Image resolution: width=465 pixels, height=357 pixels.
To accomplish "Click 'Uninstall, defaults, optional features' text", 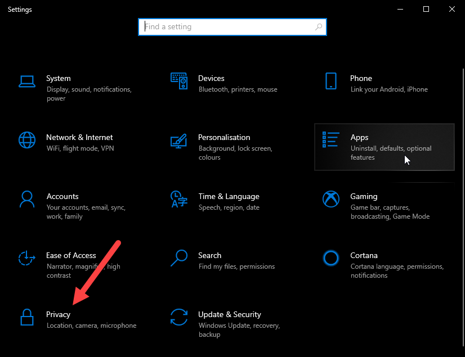I will tap(391, 153).
